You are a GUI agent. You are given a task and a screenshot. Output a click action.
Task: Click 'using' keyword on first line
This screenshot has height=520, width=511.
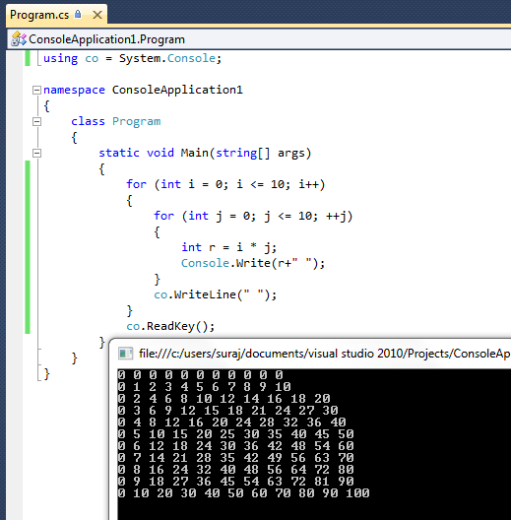click(x=60, y=59)
